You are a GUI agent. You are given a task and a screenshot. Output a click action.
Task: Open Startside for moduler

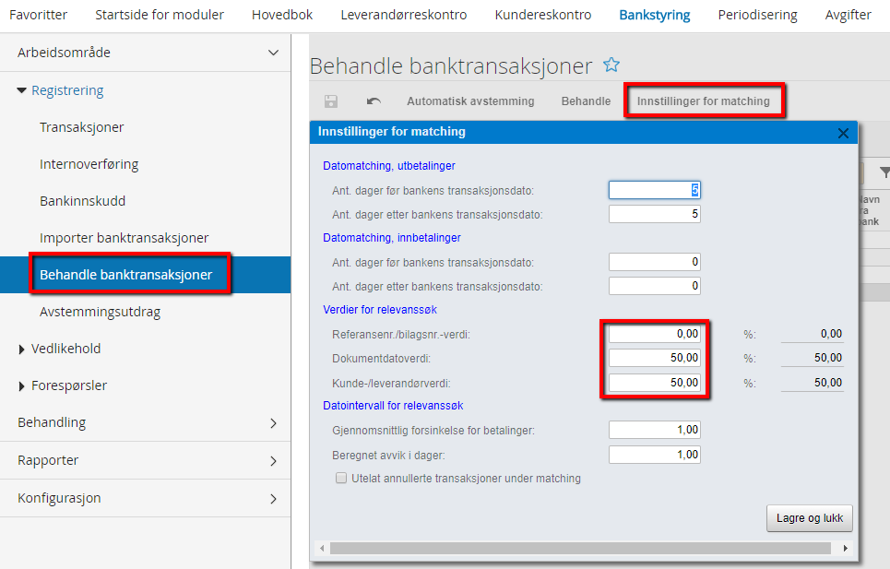pos(160,15)
